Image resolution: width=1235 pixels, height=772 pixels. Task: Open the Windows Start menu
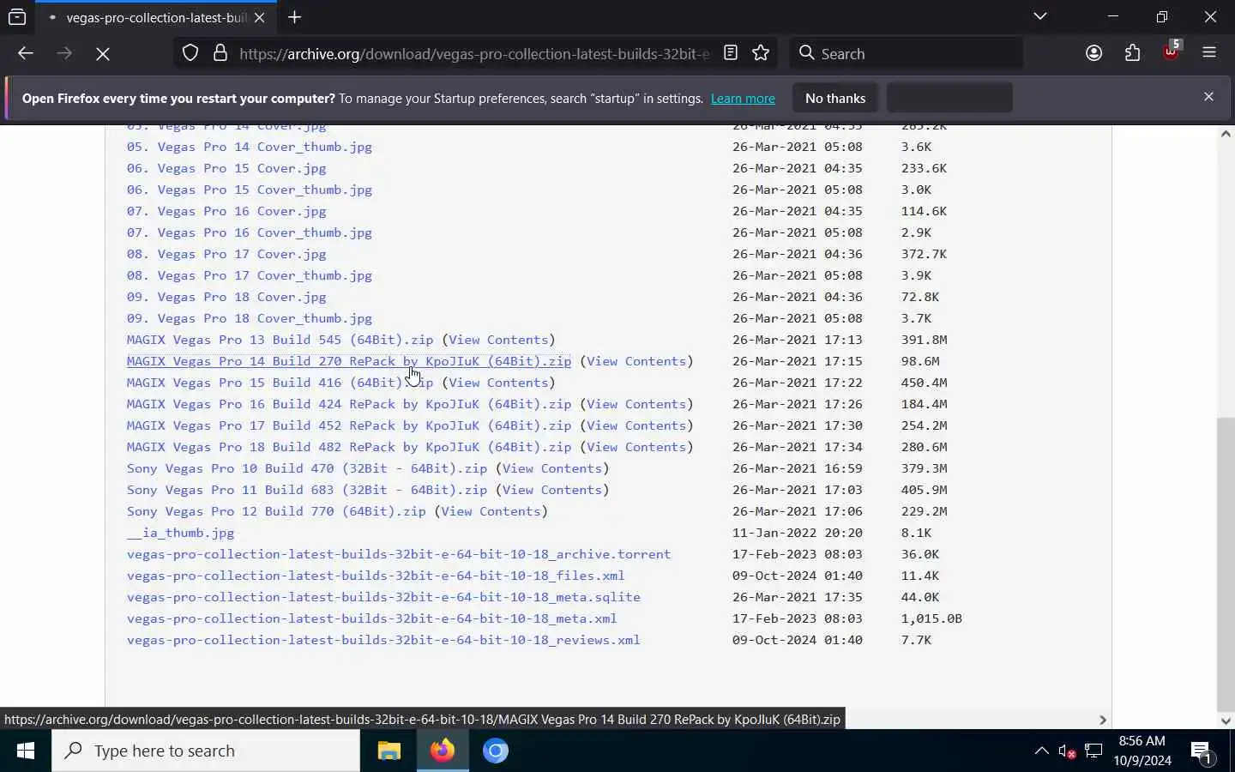tap(26, 751)
